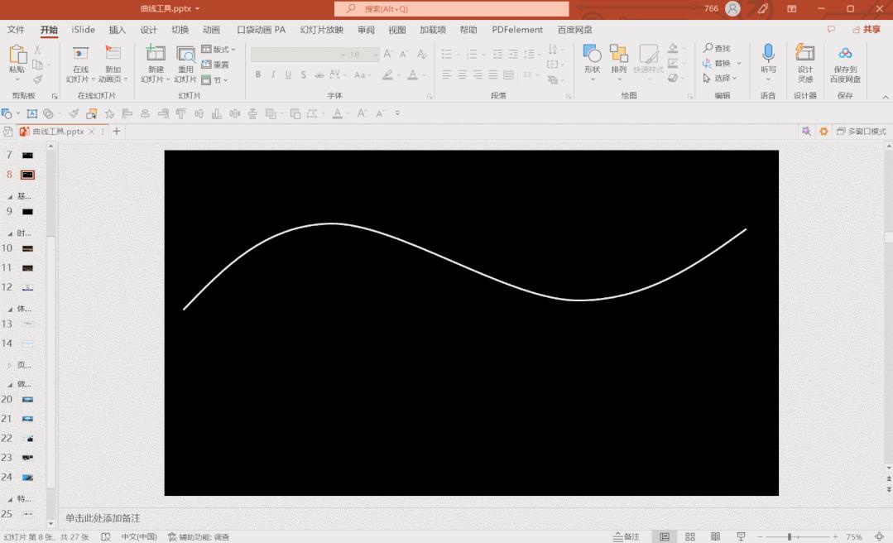
Task: Click Multi-window mode (多窗口模式) button
Action: [861, 132]
